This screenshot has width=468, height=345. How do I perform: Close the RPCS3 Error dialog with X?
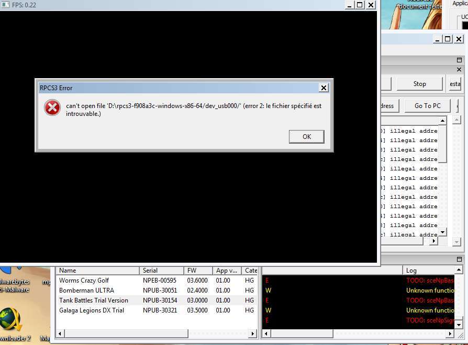click(x=324, y=88)
